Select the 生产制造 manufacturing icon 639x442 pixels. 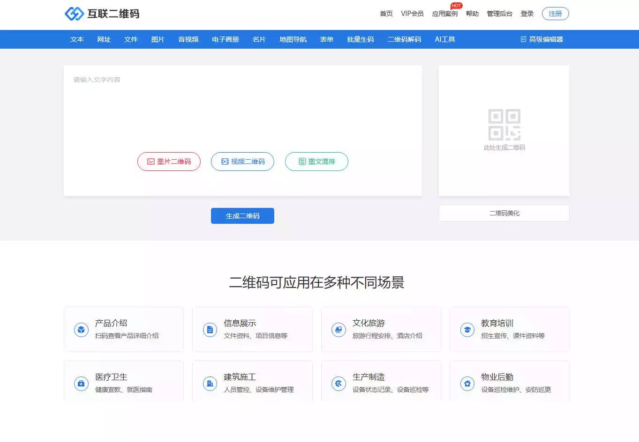click(x=338, y=383)
